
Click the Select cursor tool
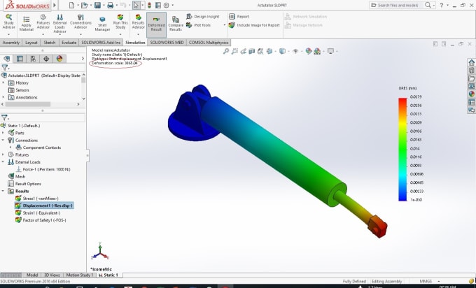coord(136,5)
